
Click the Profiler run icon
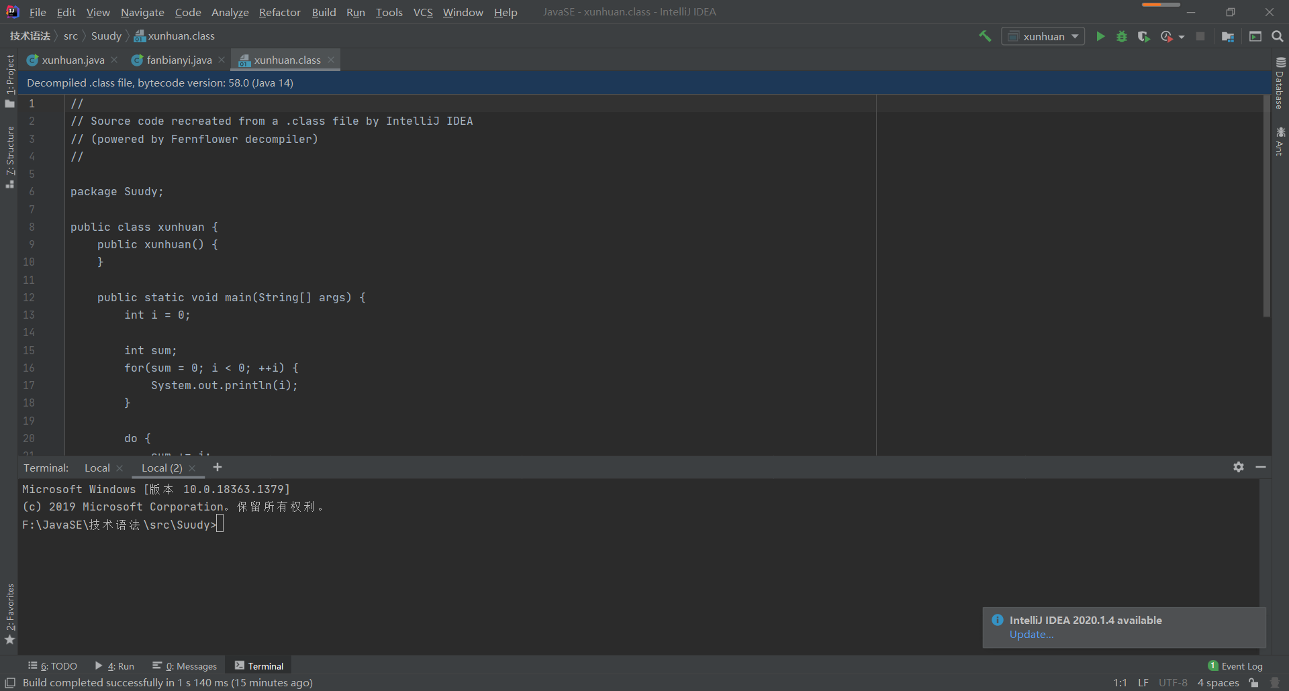click(x=1167, y=36)
